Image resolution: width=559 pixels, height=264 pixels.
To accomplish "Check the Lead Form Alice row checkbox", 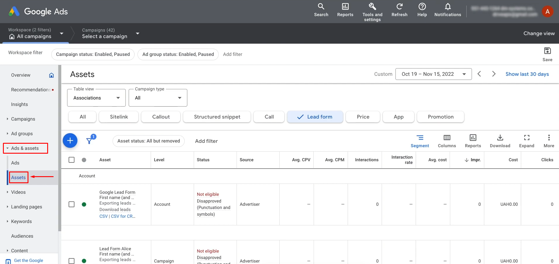I will click(72, 261).
